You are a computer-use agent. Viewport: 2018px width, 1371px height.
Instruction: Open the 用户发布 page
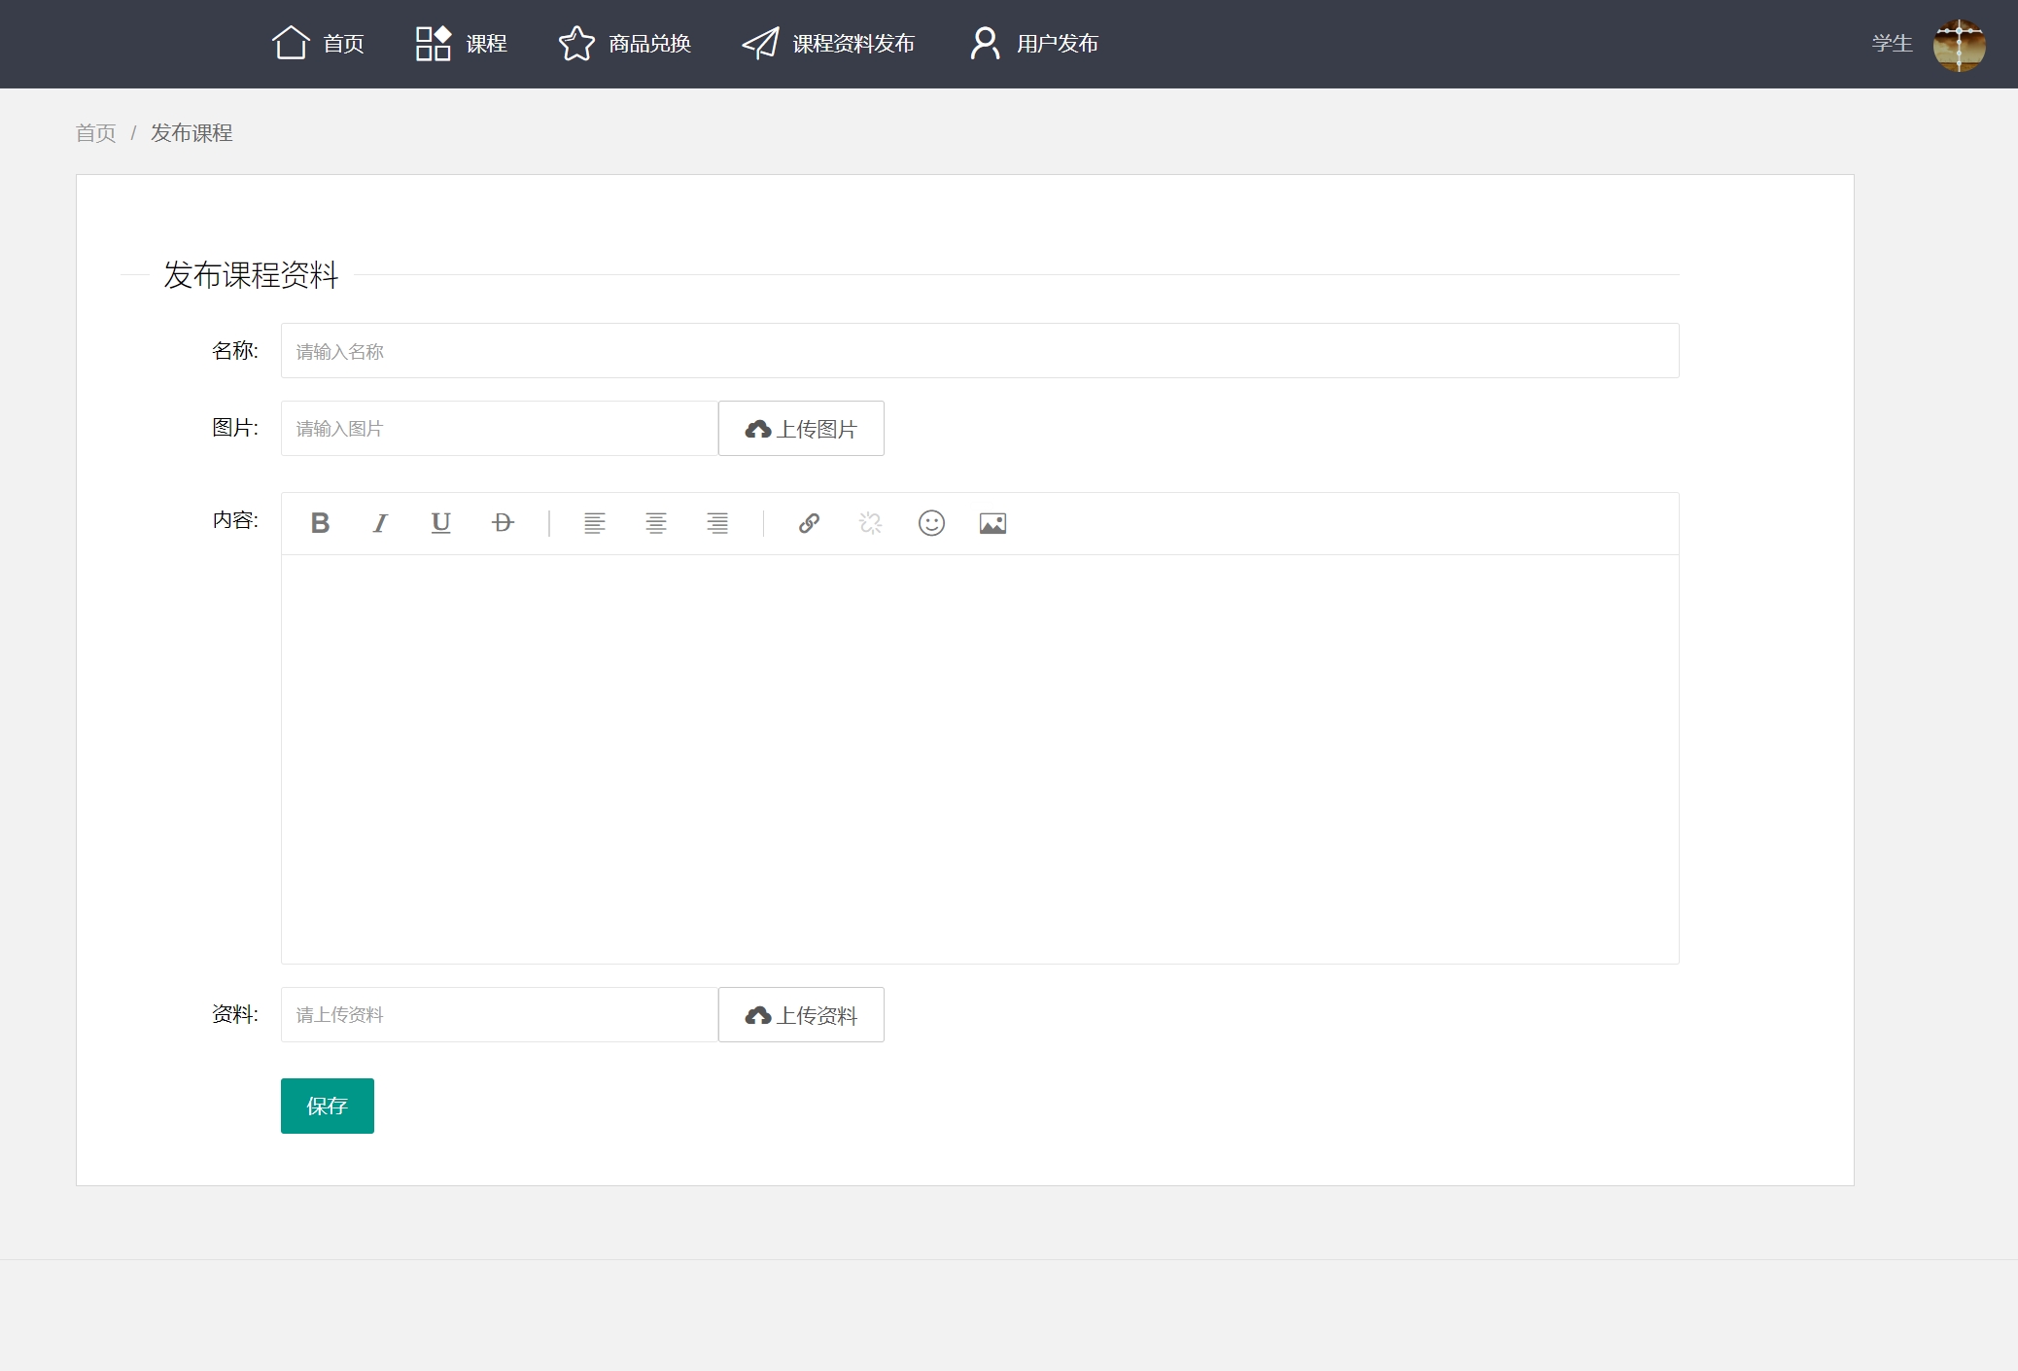pos(1034,44)
